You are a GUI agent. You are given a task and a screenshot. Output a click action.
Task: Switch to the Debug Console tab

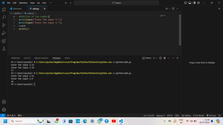coord(41,58)
